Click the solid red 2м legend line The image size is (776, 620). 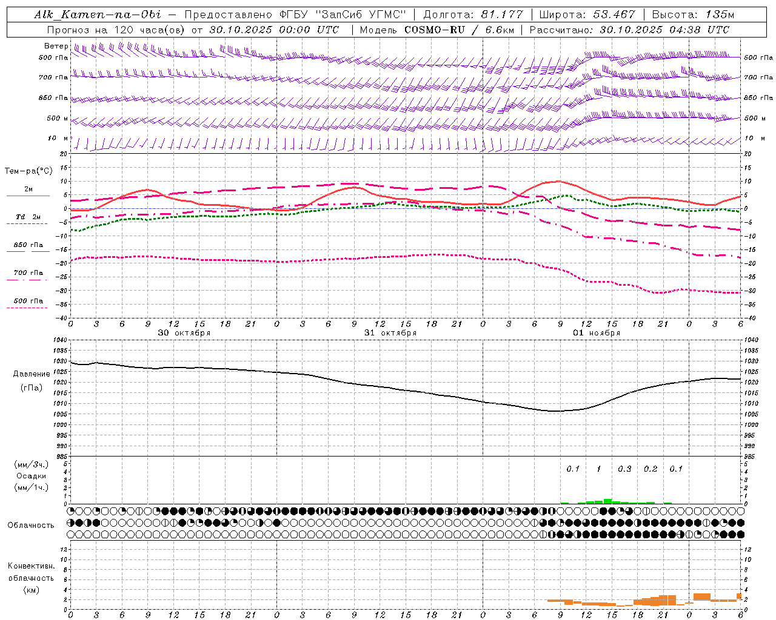28,196
